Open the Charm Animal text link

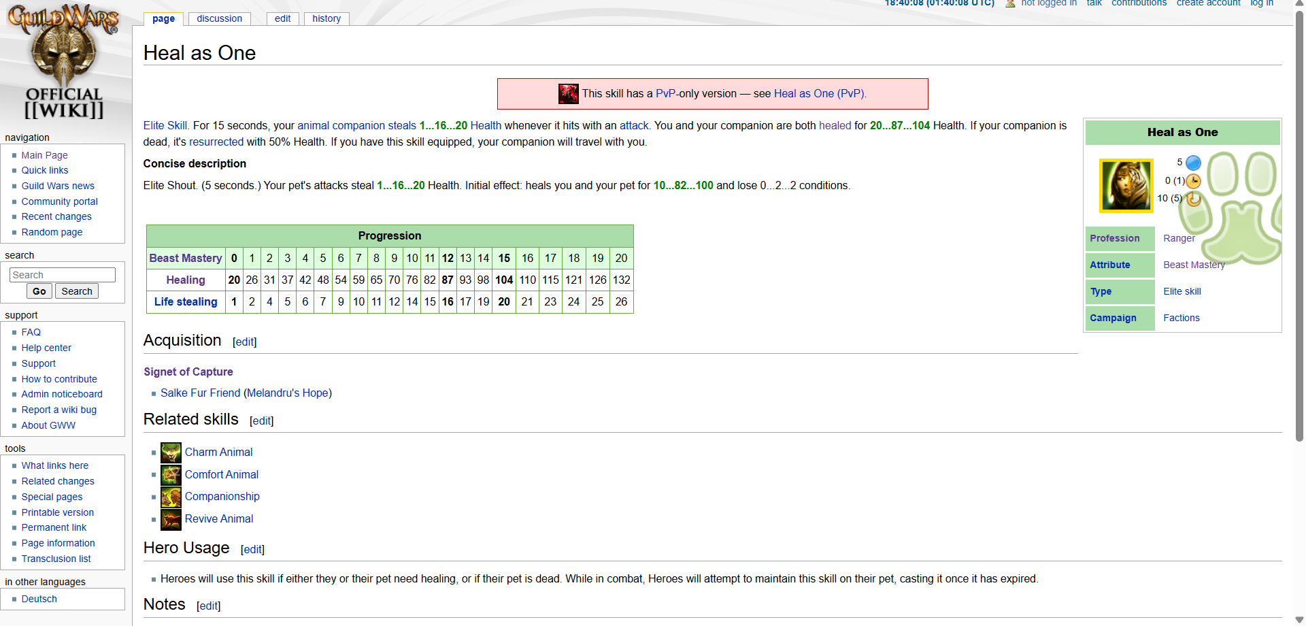[x=218, y=452]
